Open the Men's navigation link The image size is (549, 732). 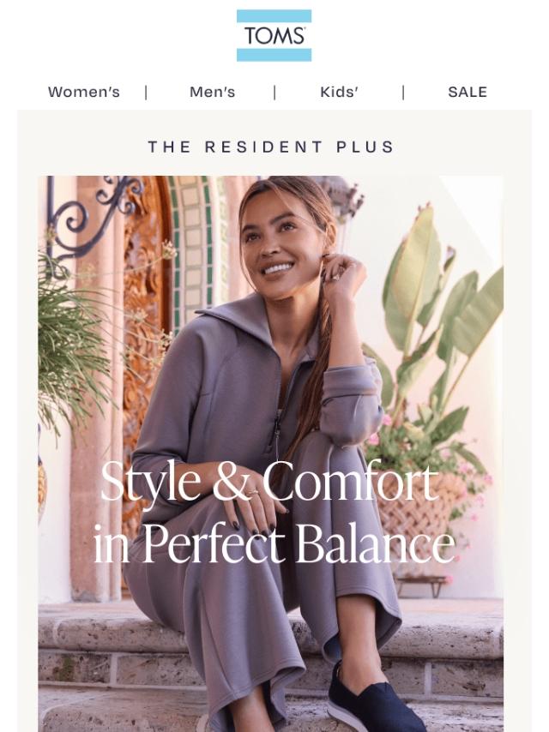tap(212, 92)
